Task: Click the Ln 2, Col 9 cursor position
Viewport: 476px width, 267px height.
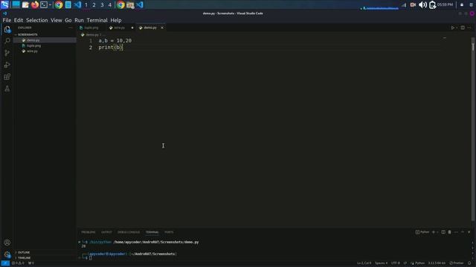Action: pyautogui.click(x=364, y=263)
